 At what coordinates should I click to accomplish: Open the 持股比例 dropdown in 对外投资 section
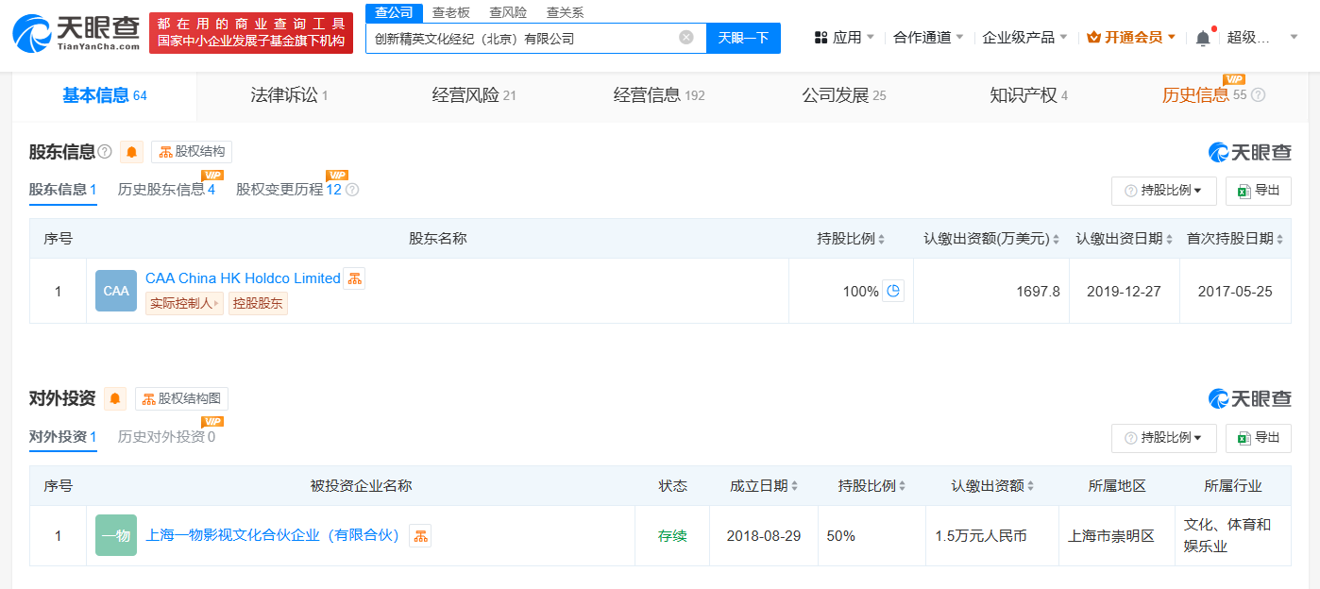(1163, 438)
